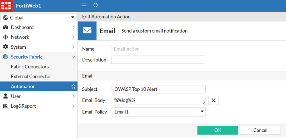The width and height of the screenshot is (286, 139).
Task: Click the Email envelope icon
Action: tap(87, 31)
